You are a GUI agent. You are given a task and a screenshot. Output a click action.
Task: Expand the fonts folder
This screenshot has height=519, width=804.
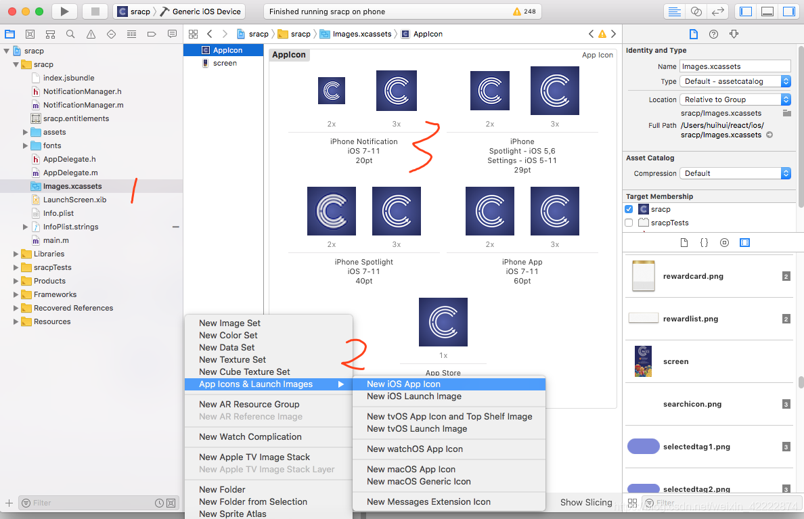25,145
